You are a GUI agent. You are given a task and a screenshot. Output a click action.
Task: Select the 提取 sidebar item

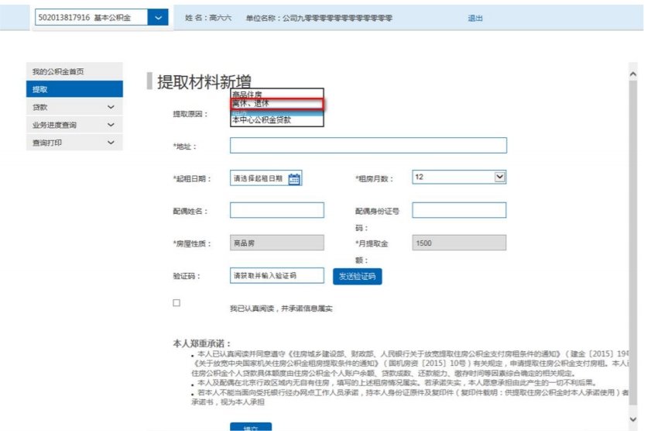click(x=74, y=89)
